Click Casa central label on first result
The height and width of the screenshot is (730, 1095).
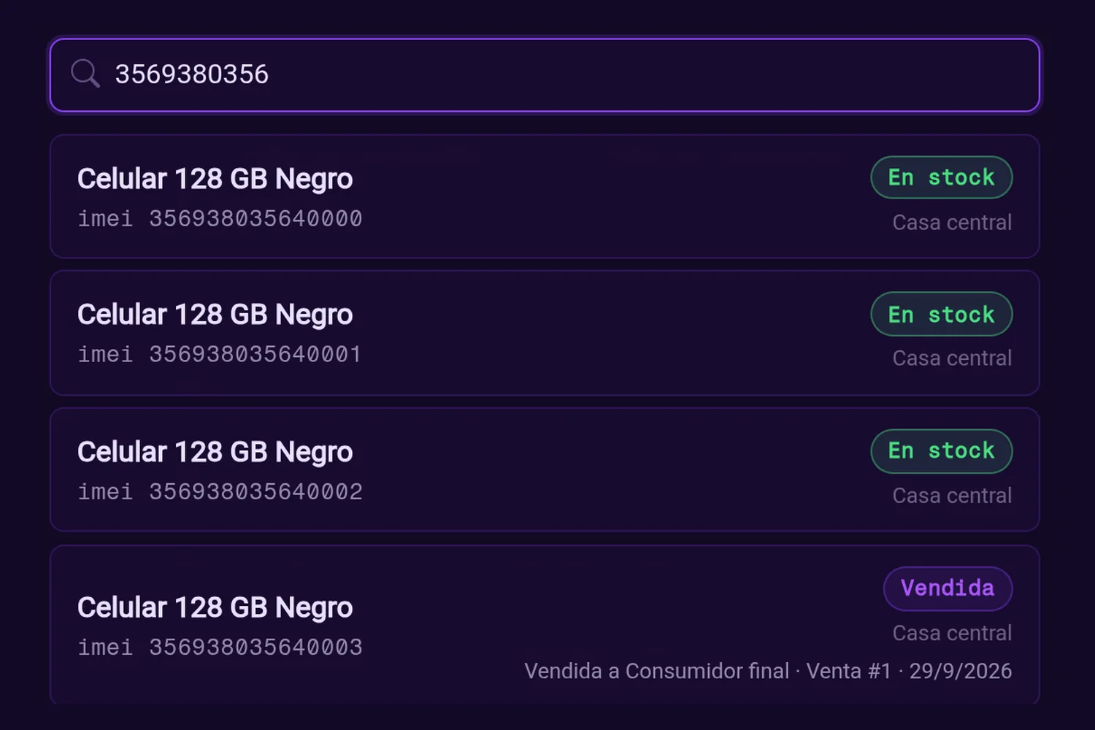[952, 222]
